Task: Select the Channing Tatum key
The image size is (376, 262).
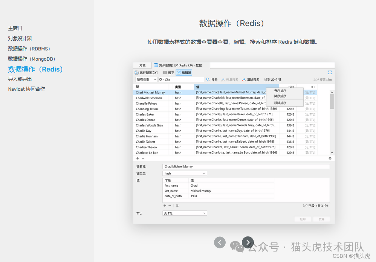Action: [147, 109]
